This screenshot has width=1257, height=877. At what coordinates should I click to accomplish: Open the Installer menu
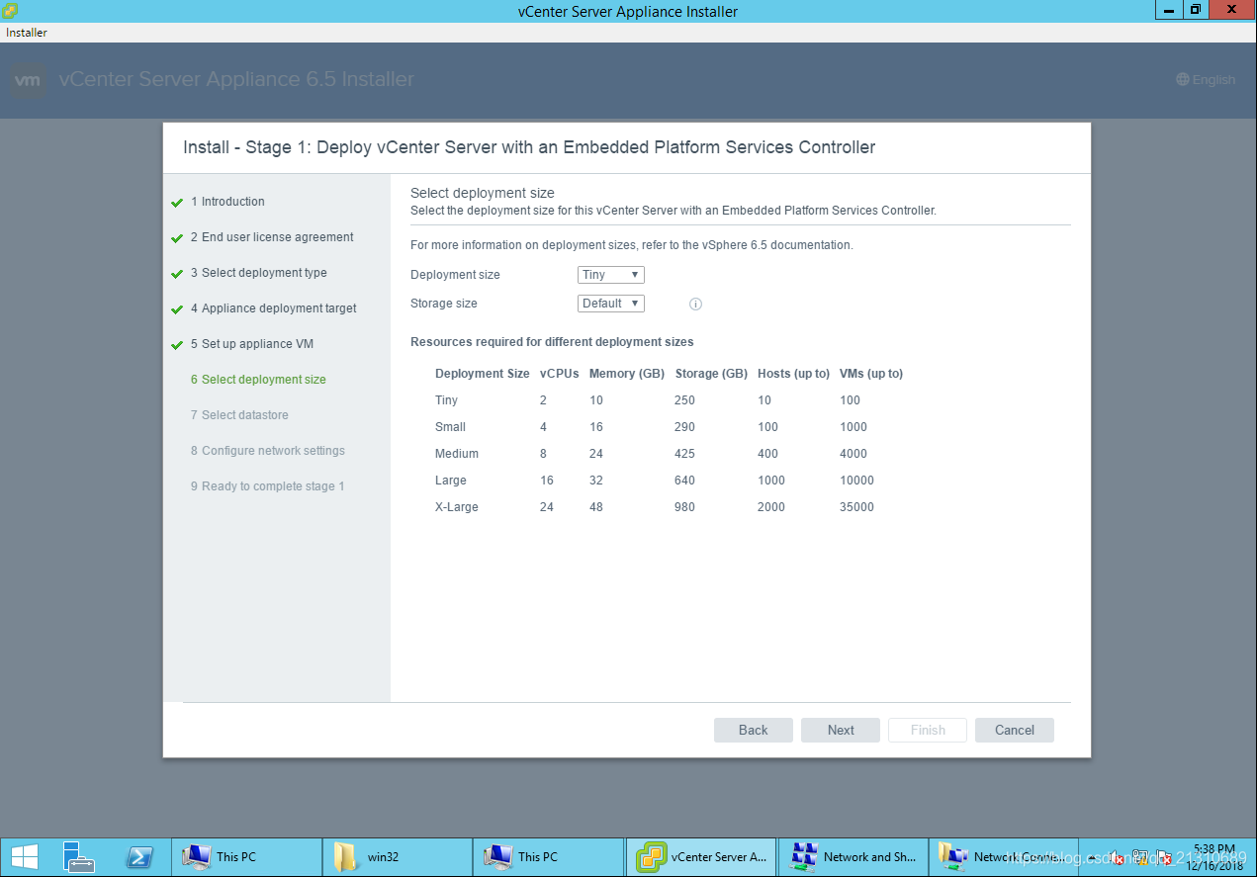click(x=27, y=33)
